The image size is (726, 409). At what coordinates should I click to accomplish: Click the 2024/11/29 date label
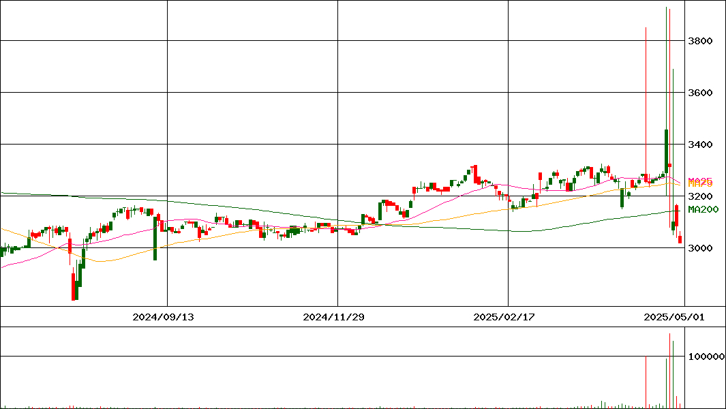pos(334,317)
